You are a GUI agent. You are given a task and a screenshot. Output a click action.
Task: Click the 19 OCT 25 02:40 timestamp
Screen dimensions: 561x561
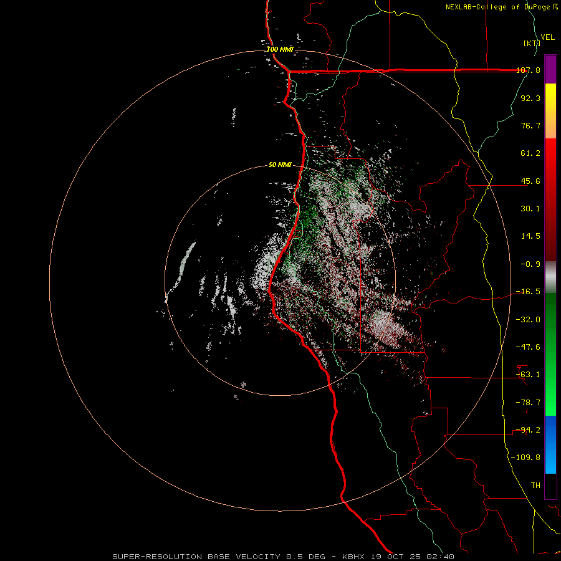411,557
